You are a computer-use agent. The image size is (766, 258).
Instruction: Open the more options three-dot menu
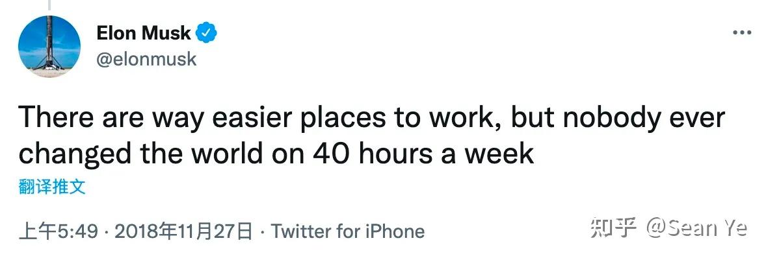[x=742, y=33]
